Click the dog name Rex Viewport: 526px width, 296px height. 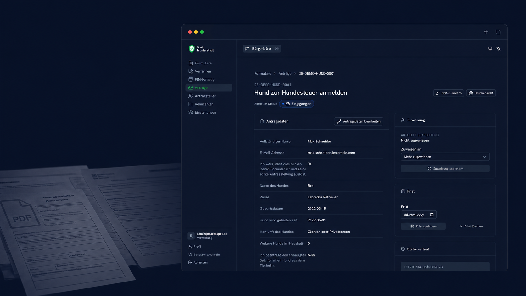(x=311, y=186)
